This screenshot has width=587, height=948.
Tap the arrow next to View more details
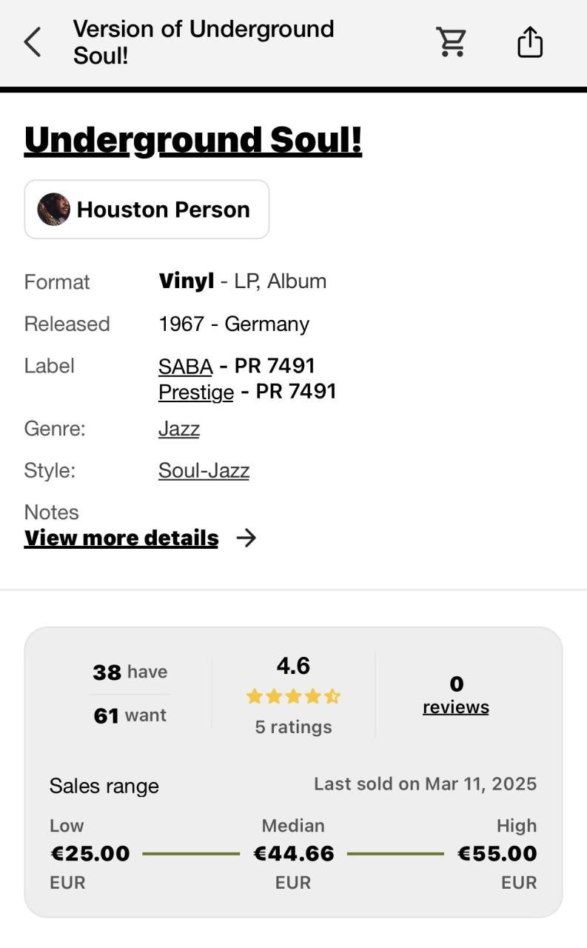coord(247,538)
